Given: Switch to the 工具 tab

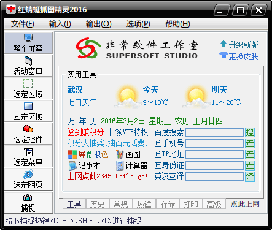Looking at the screenshot, I should tap(74, 204).
